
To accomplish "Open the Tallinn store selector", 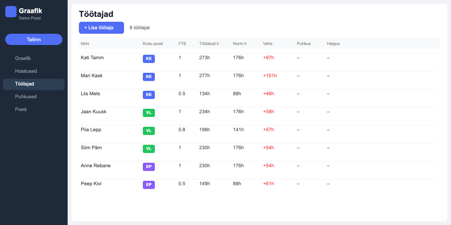I will point(34,39).
